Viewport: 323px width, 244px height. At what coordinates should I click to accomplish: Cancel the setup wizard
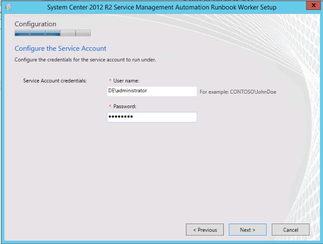tap(291, 230)
